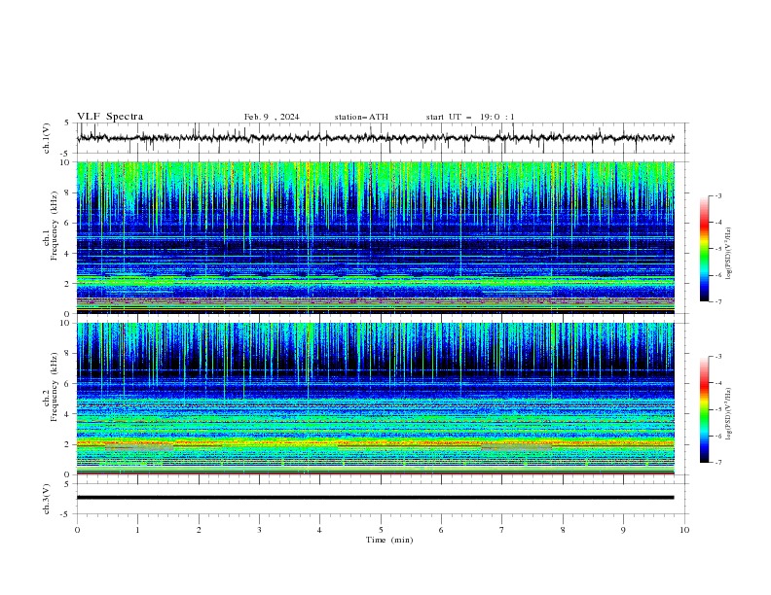Click the "-7" label on ch.2 colorbar
This screenshot has height=595, width=771.
click(718, 463)
